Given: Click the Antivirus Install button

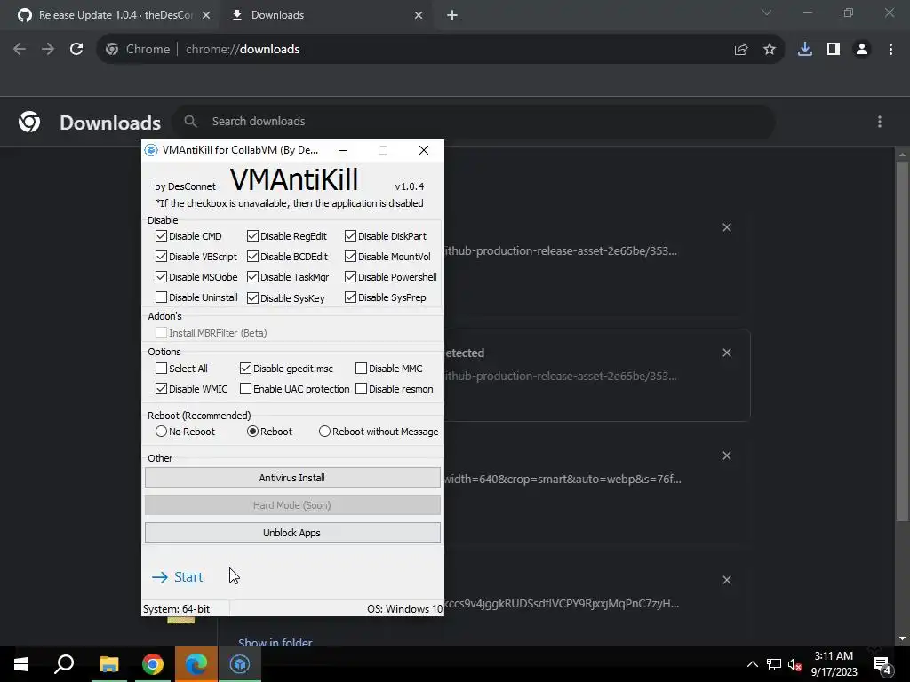Looking at the screenshot, I should [292, 478].
